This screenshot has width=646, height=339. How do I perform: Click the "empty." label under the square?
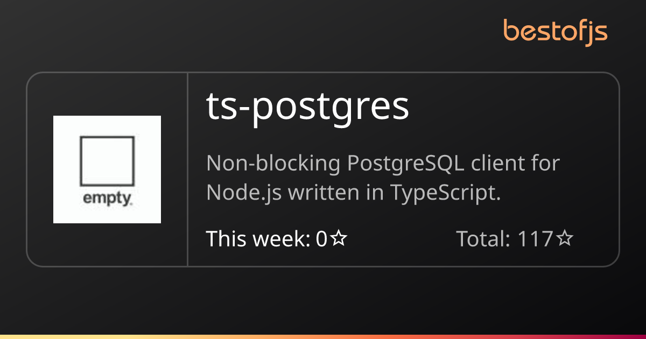[108, 199]
